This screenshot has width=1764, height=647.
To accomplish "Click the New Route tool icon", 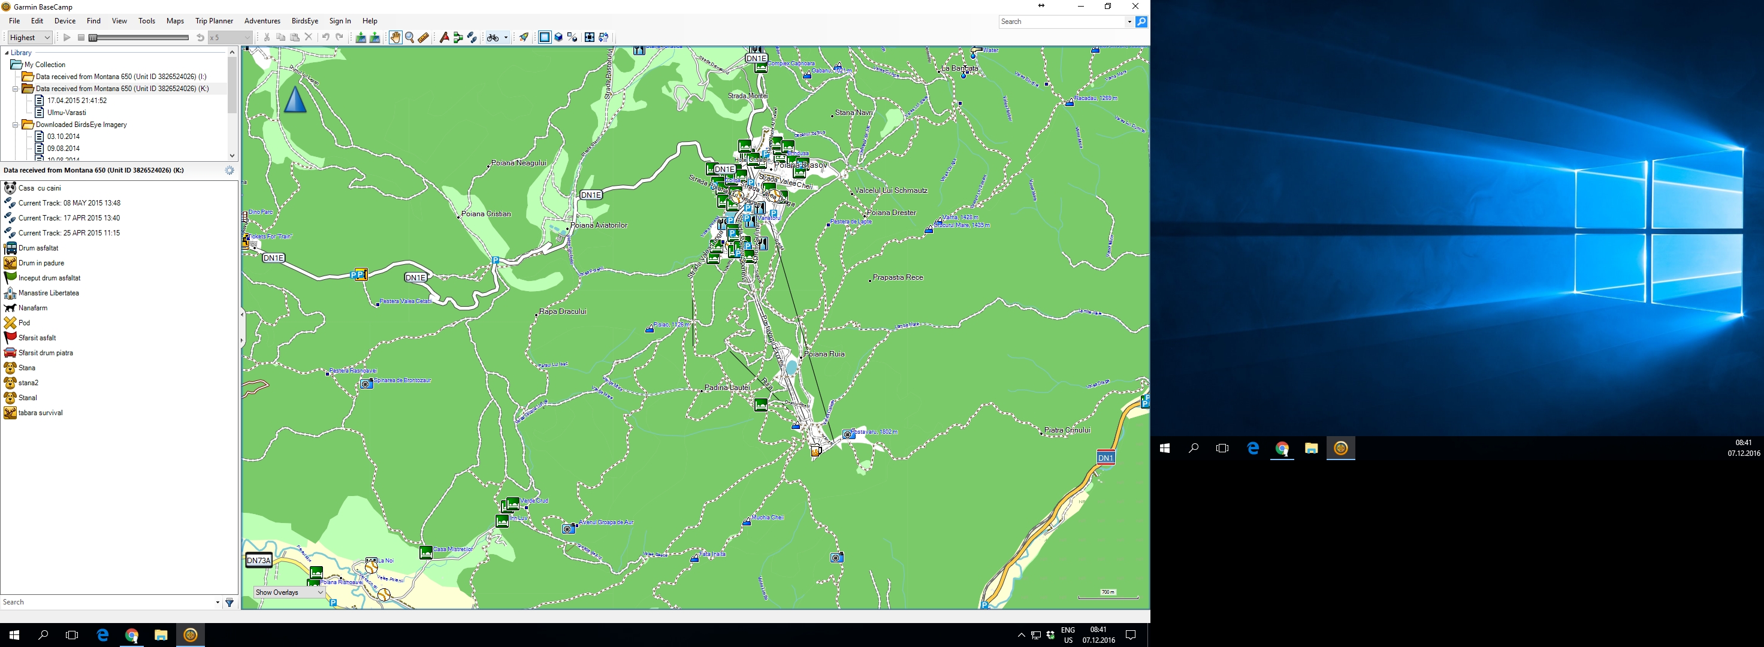I will [x=458, y=38].
